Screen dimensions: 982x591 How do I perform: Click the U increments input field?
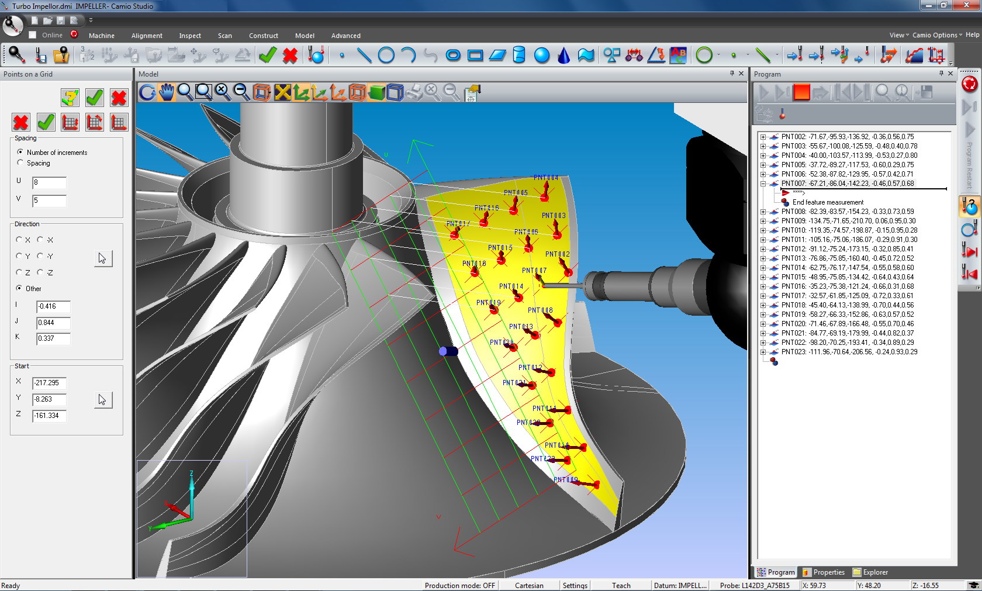(x=49, y=182)
